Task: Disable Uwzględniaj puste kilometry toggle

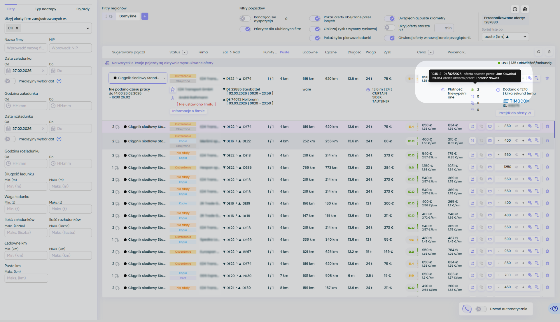Action: tap(390, 18)
